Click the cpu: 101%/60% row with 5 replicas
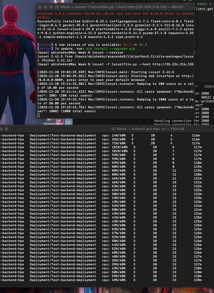This screenshot has width=214, height=293. 101,147
